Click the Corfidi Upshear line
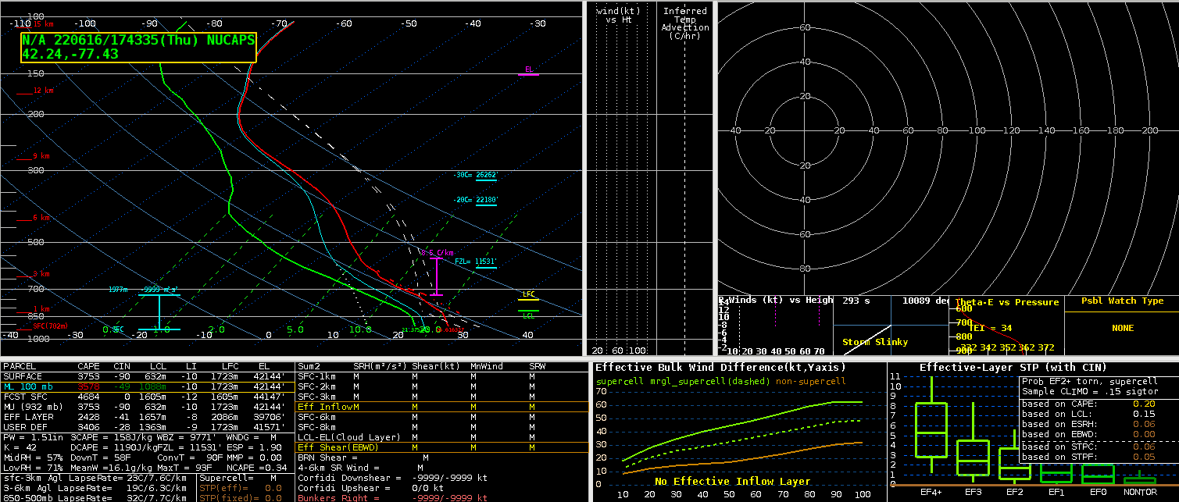The image size is (1179, 502). (x=371, y=487)
